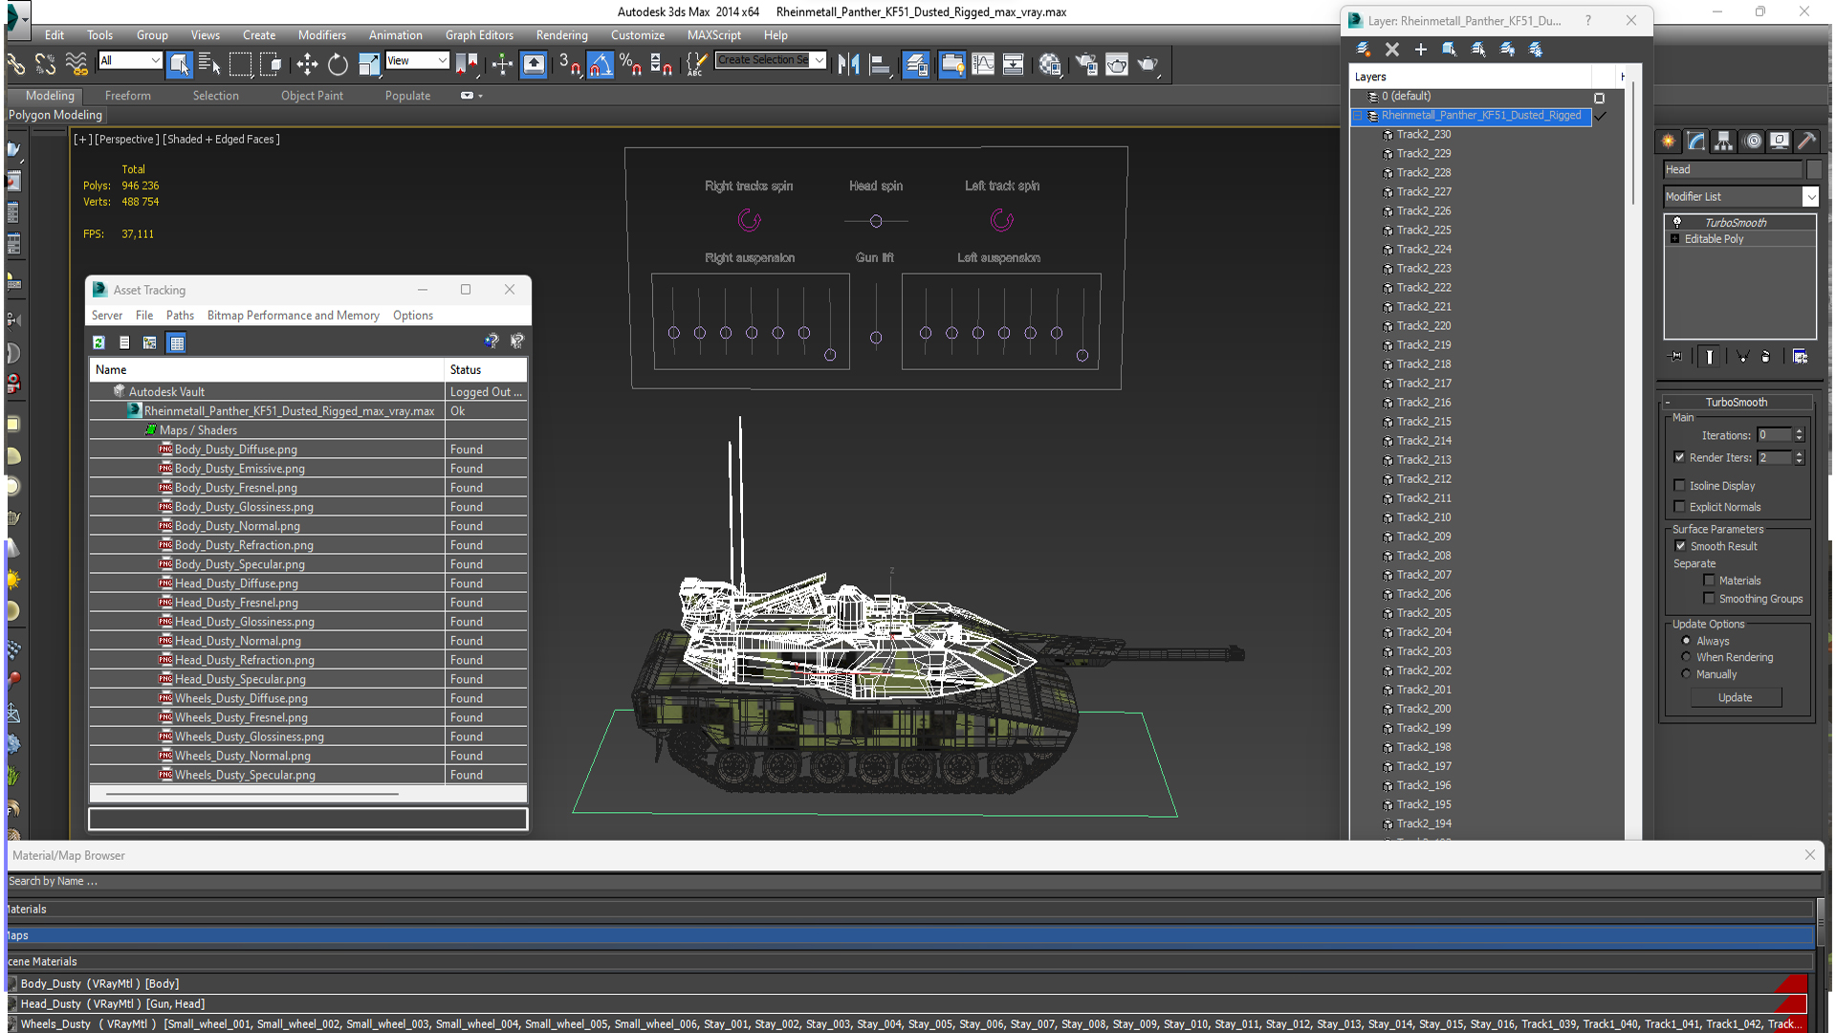Click Configure Modifier Sets icon
The height and width of the screenshot is (1033, 1836).
tap(1801, 356)
